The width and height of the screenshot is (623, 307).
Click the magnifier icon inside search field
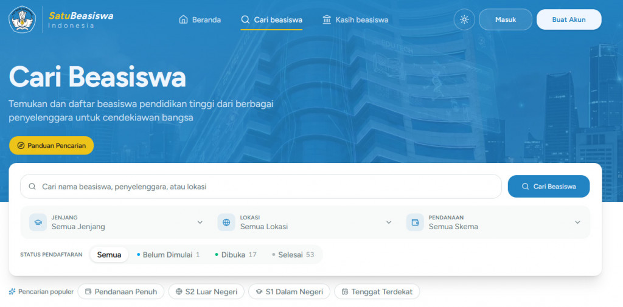pos(33,186)
